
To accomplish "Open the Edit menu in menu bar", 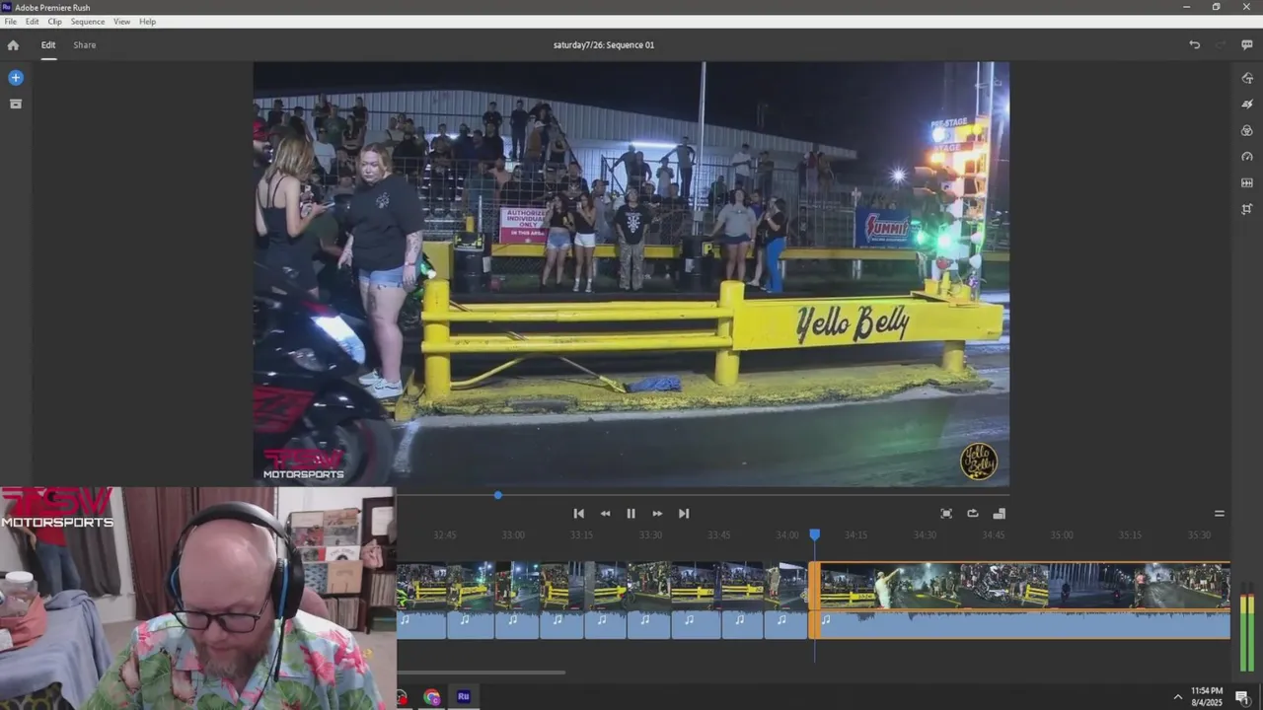I will pos(33,22).
